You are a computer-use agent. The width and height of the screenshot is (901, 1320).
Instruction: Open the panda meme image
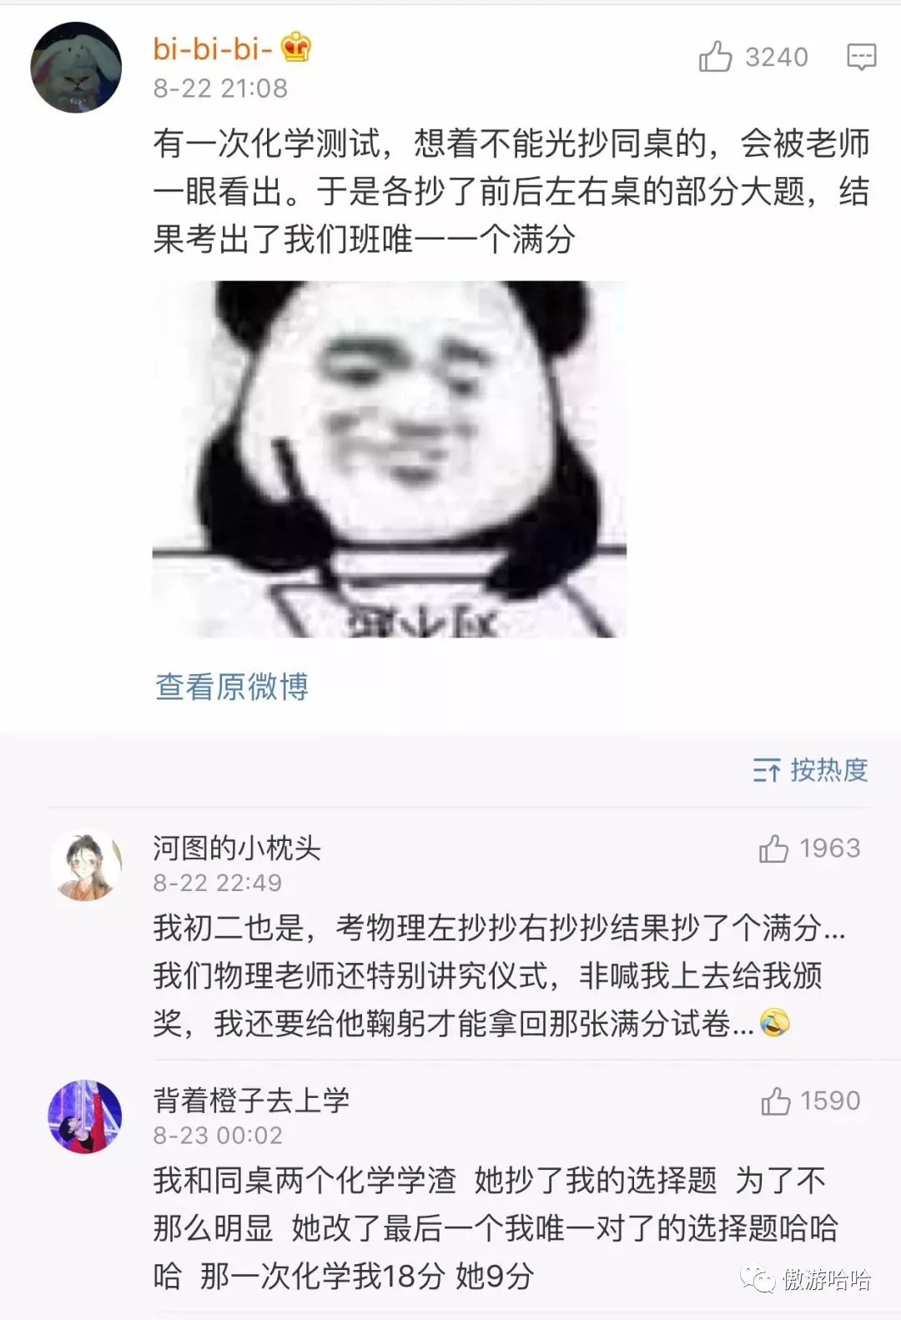pos(390,460)
